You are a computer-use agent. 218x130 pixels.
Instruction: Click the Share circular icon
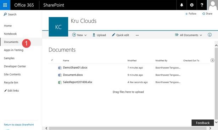click(x=203, y=13)
